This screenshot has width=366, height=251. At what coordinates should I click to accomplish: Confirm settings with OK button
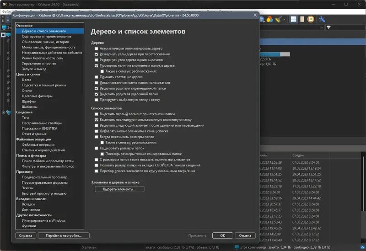click(222, 235)
